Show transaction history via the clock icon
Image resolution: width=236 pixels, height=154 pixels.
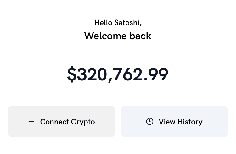[150, 122]
